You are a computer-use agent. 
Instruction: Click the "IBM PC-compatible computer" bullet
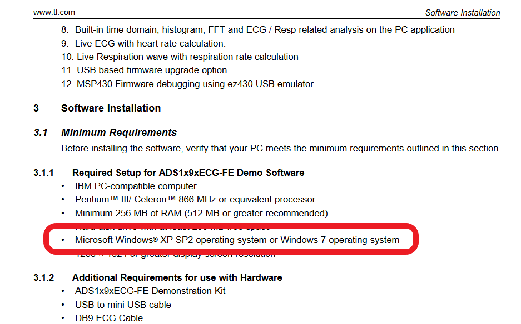coord(136,186)
